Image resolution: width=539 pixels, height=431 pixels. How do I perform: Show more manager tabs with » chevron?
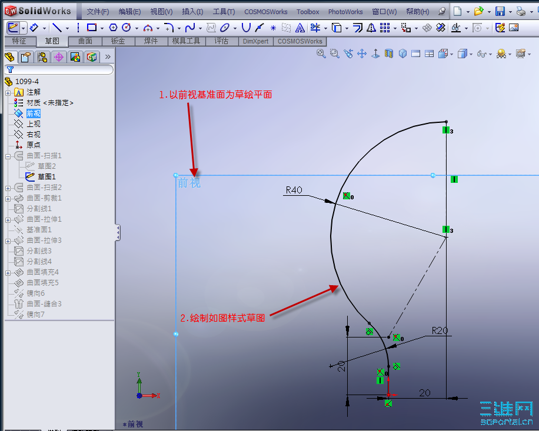(108, 56)
